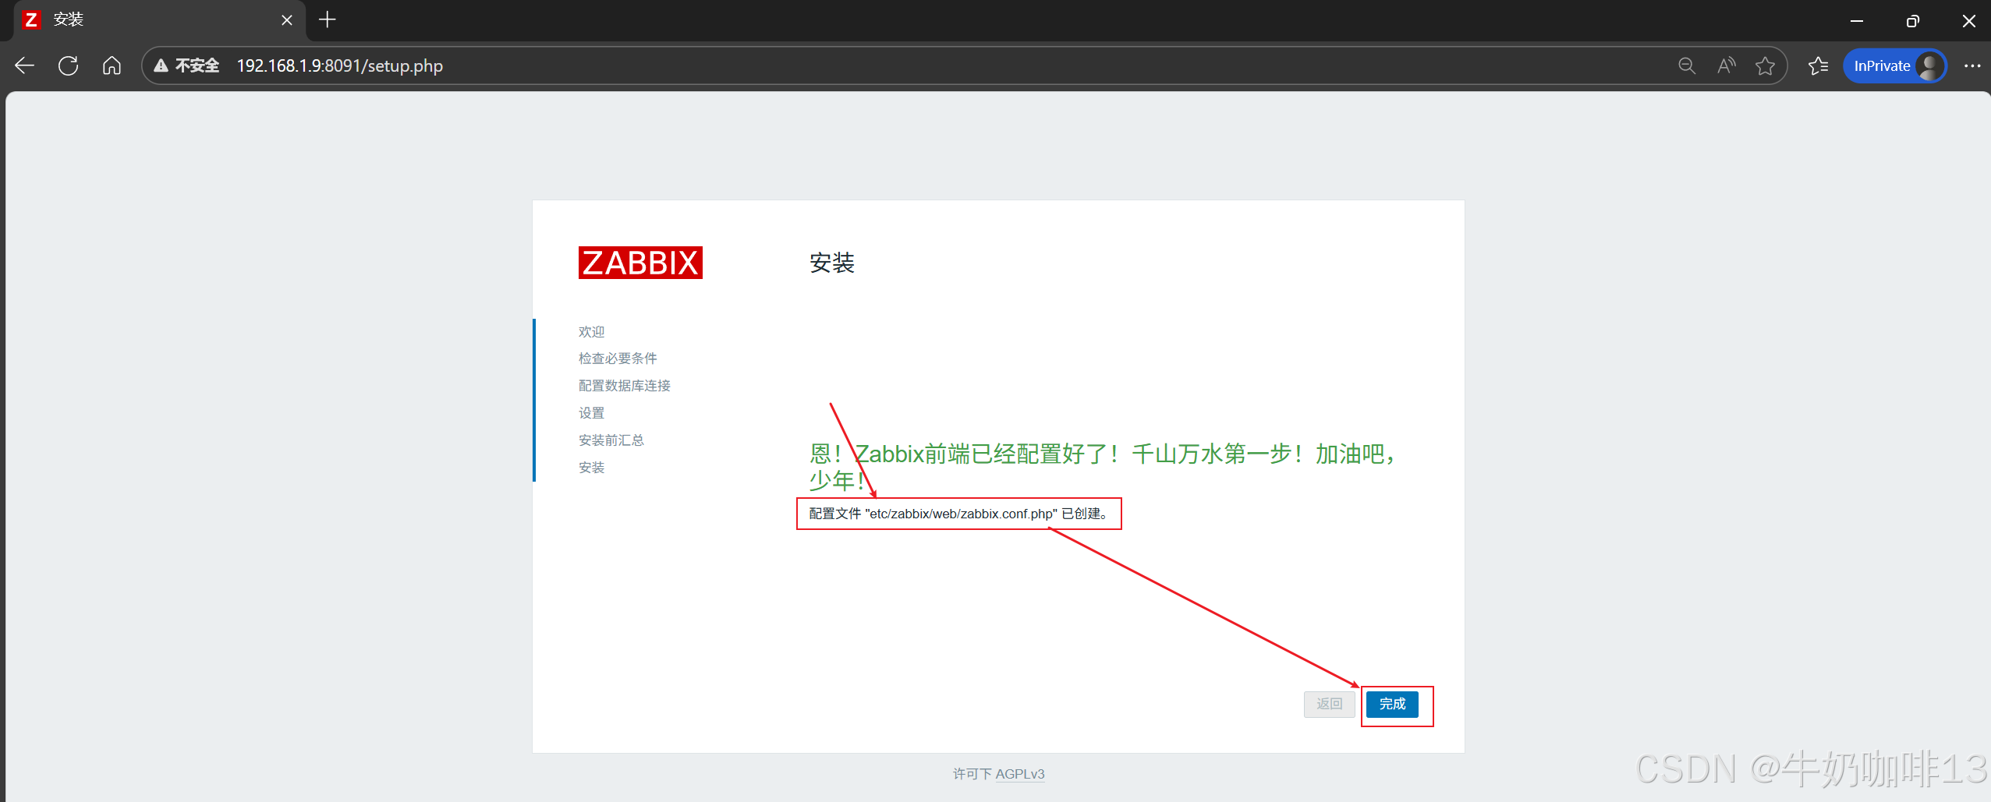1991x802 pixels.
Task: Go to the browser home page
Action: click(x=112, y=65)
